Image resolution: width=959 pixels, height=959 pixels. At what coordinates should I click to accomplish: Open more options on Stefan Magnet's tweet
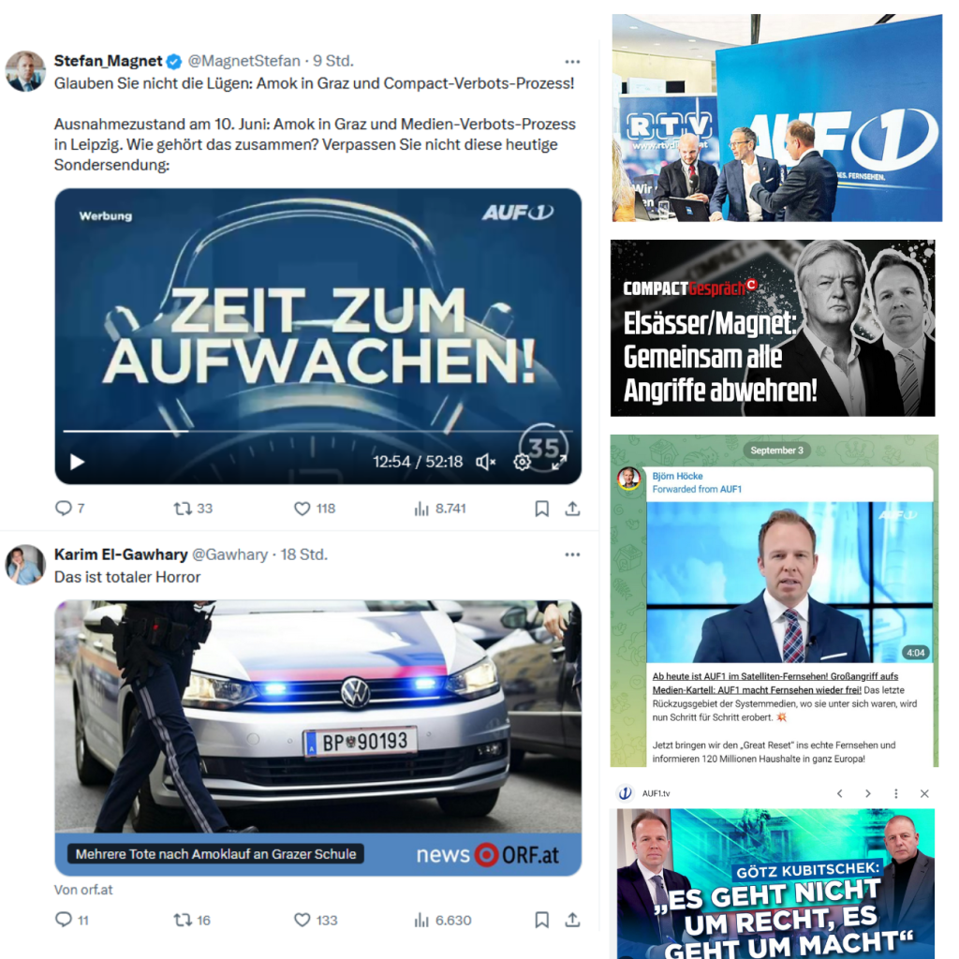pos(572,62)
